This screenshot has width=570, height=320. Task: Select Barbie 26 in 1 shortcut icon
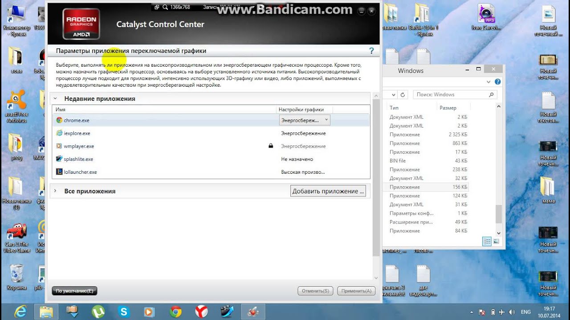[x=424, y=20]
